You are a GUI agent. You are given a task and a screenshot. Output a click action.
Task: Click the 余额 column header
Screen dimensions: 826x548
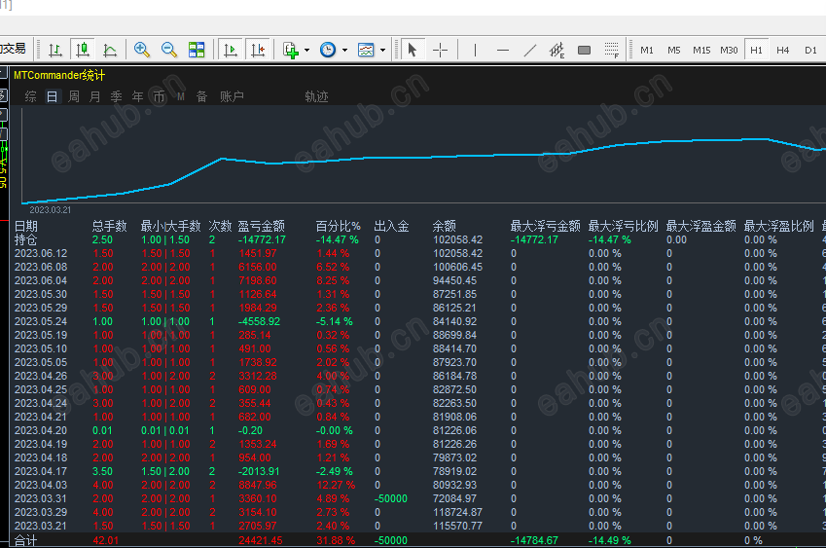(x=444, y=226)
